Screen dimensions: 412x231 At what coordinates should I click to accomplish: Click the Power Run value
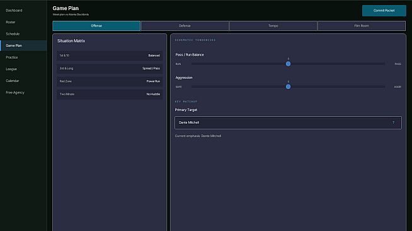pos(153,81)
